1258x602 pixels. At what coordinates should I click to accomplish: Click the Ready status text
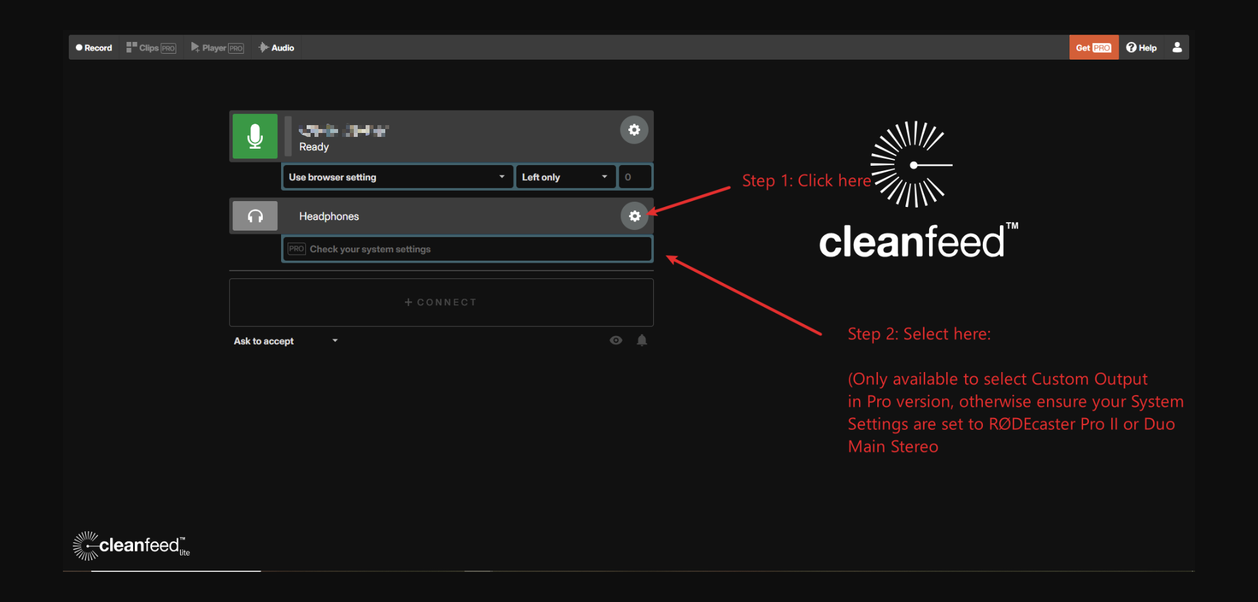(x=314, y=147)
